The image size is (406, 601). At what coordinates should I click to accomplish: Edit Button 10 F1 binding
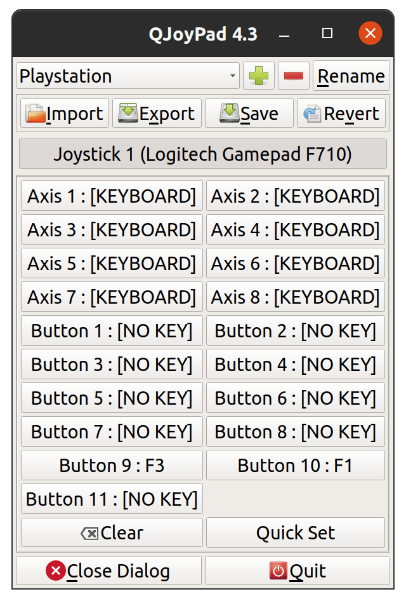click(x=295, y=465)
